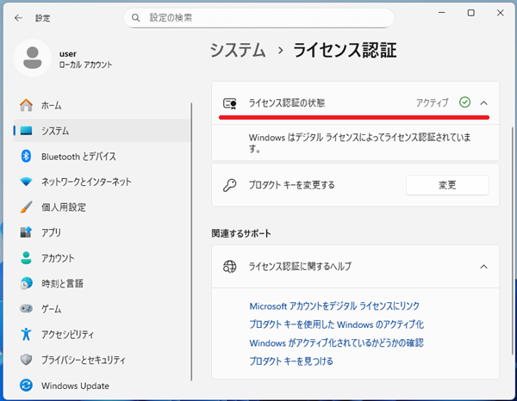Select システム in the navigation sidebar

(x=55, y=131)
